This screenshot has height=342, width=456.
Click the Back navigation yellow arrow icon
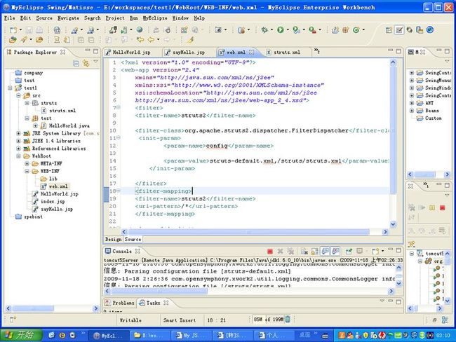coord(151,39)
